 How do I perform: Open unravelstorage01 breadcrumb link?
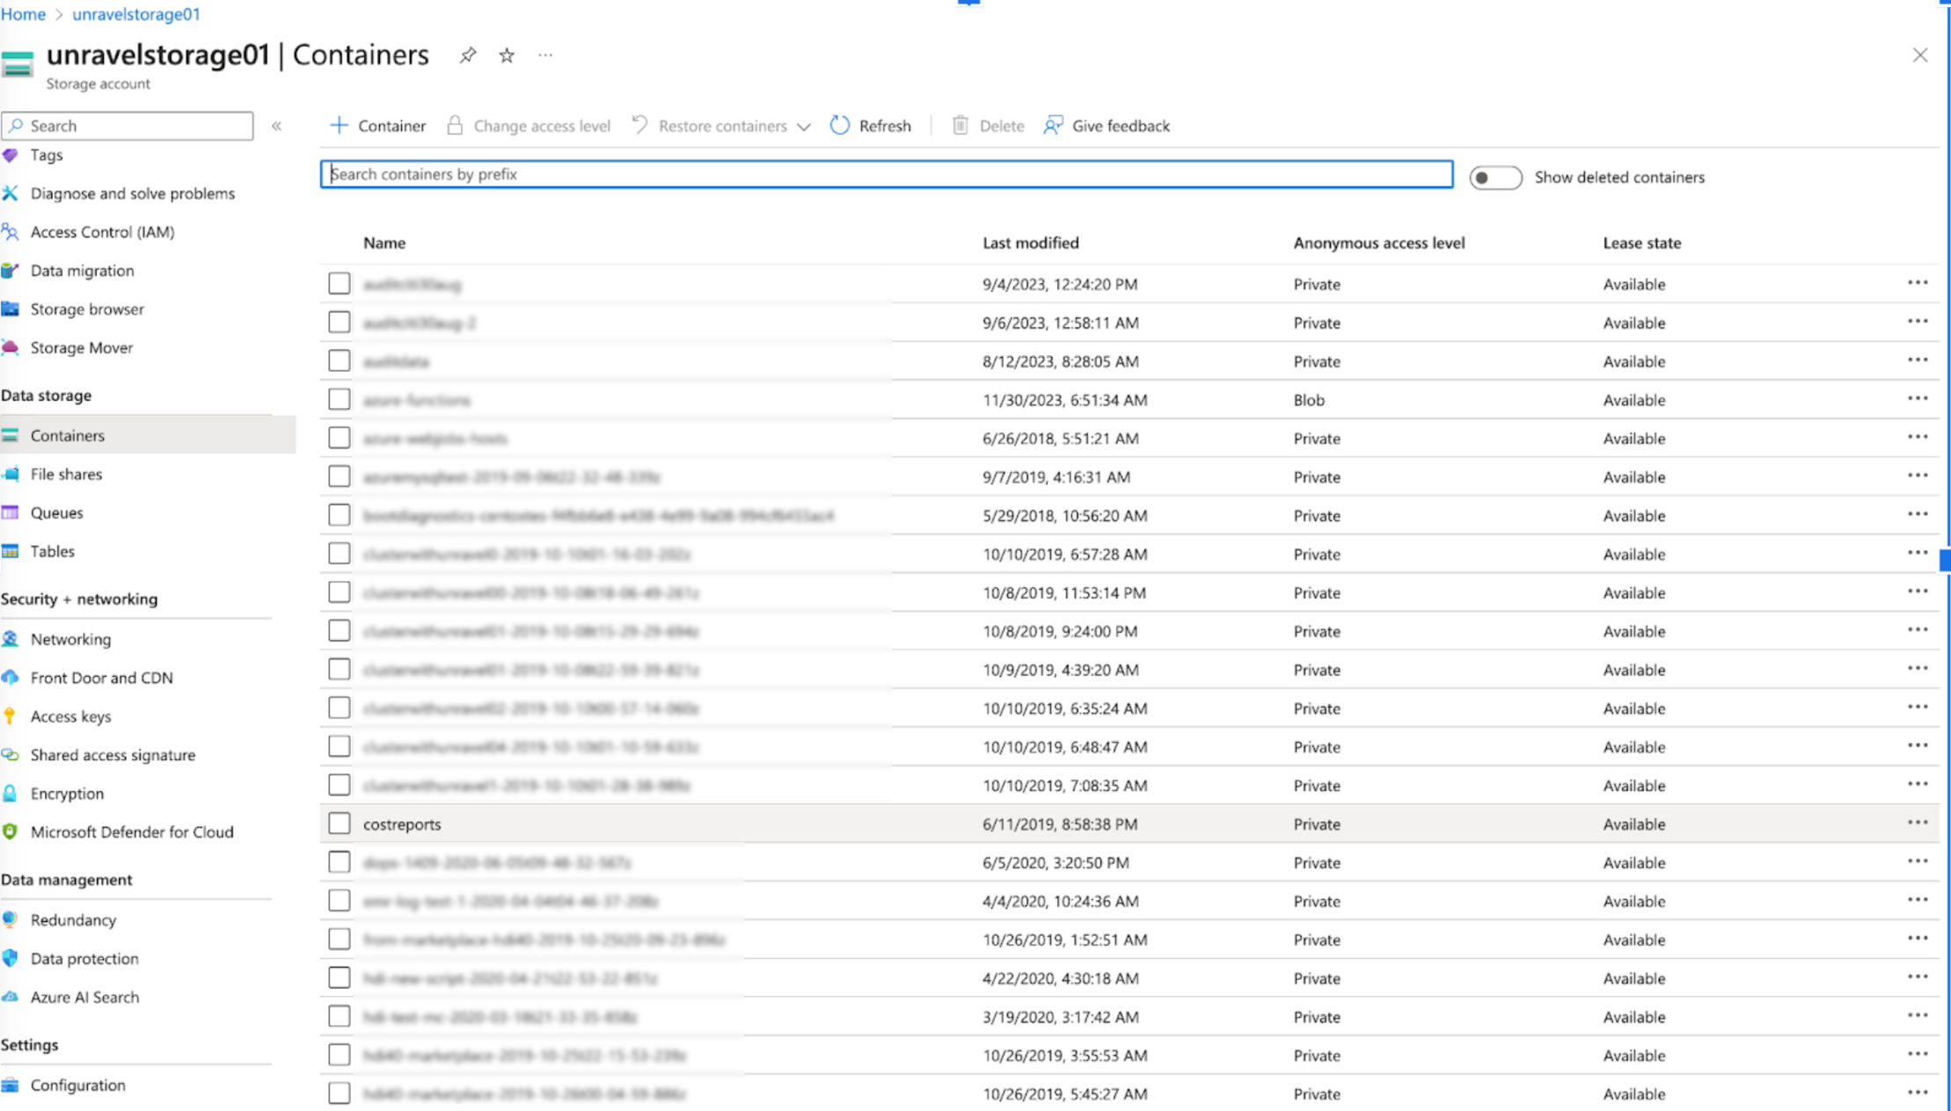(x=136, y=14)
